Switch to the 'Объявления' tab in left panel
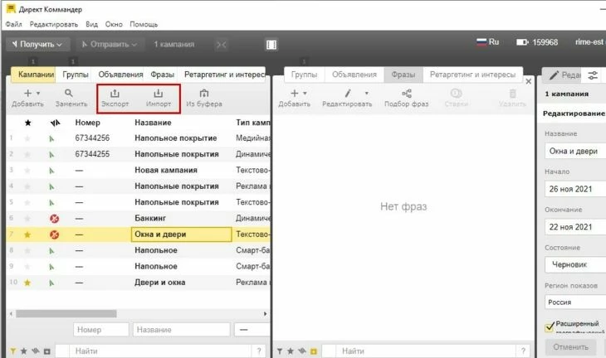 tap(120, 75)
